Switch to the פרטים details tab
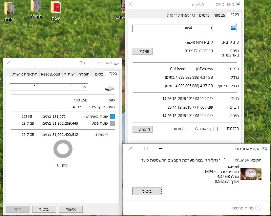Viewport: 271px width, 216px height. 205,15
